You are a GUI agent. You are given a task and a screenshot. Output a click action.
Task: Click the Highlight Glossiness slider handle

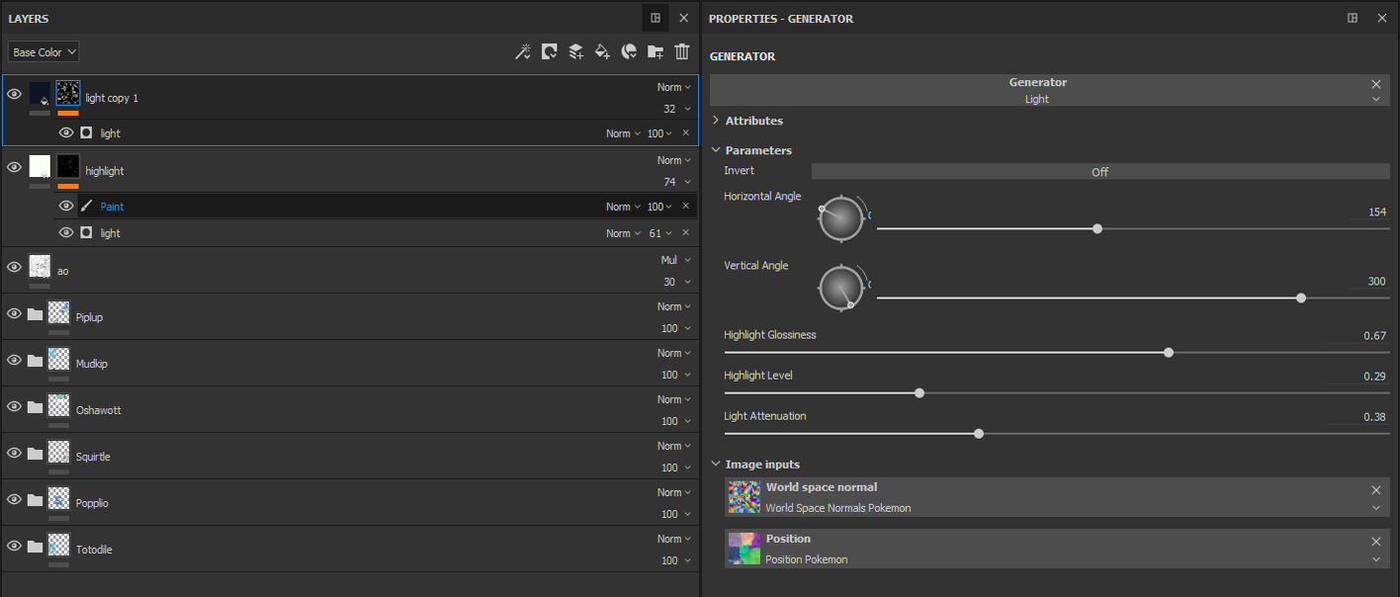(x=1169, y=352)
